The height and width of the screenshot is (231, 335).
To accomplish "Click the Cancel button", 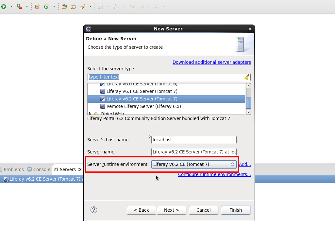I will pos(204,210).
